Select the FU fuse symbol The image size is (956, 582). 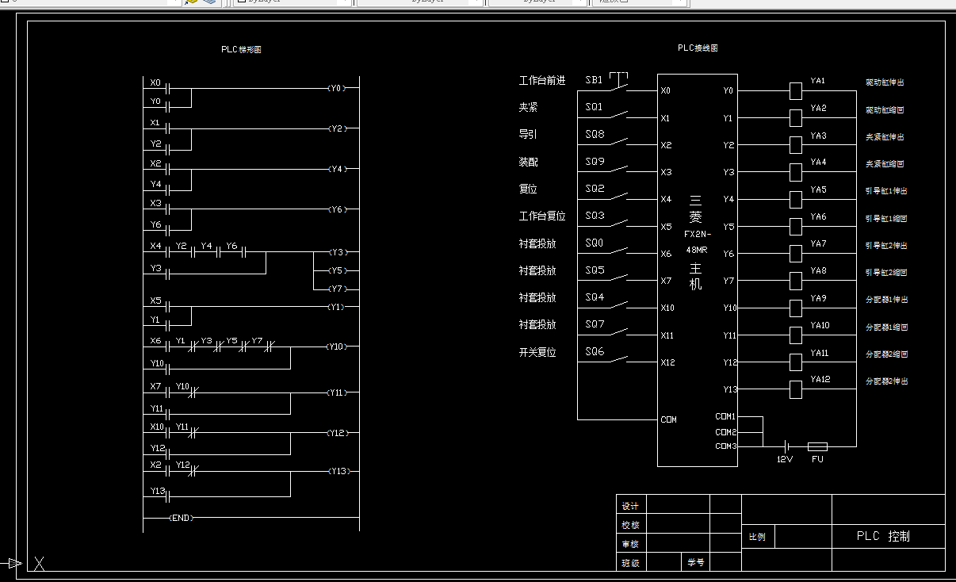(x=816, y=446)
